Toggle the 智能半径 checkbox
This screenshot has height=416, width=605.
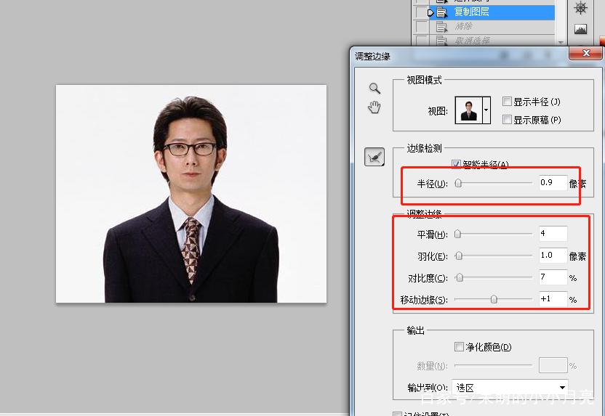click(x=457, y=164)
